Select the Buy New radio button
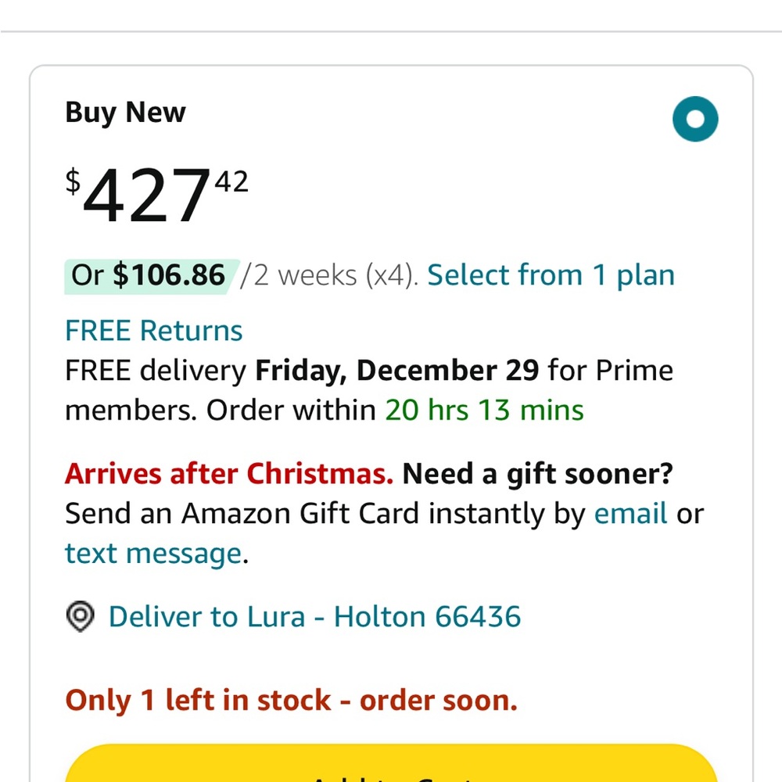 (x=695, y=120)
